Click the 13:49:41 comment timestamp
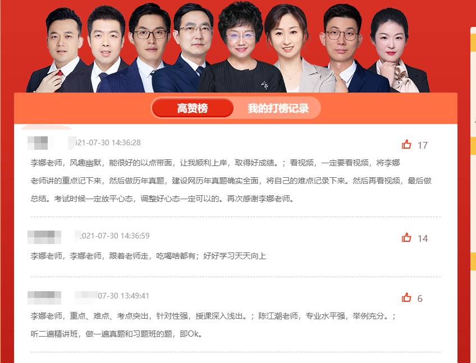 click(123, 296)
